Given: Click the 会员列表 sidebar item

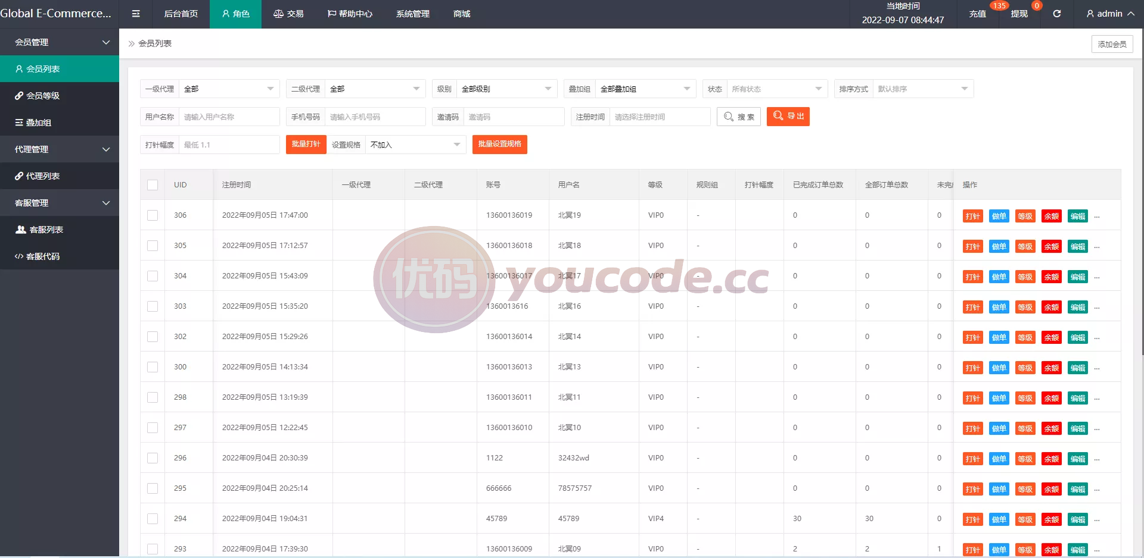Looking at the screenshot, I should [x=60, y=69].
